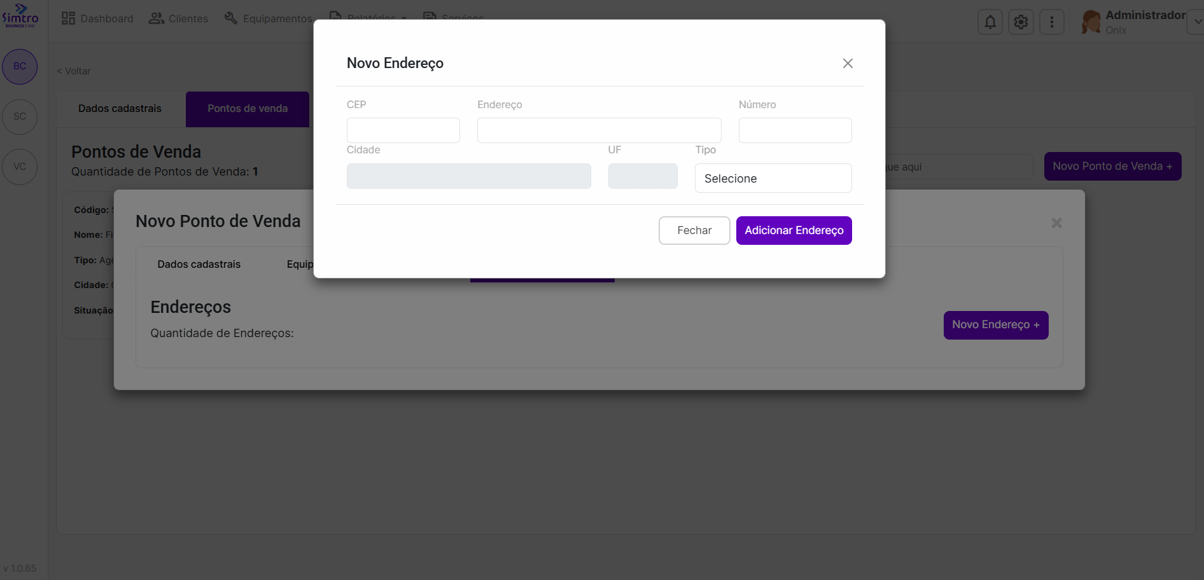Select the SC sidebar circle
Viewport: 1204px width, 580px height.
tap(20, 116)
